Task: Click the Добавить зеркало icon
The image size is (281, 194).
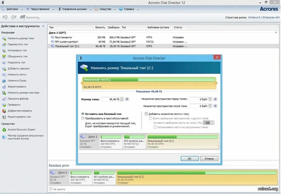Action: [x=4, y=69]
